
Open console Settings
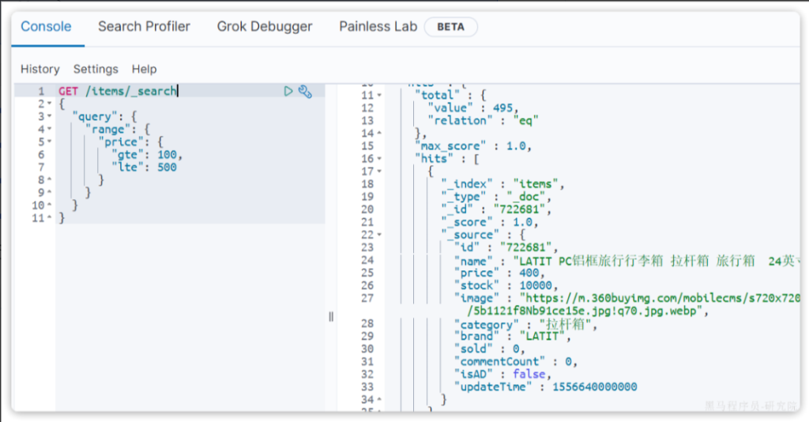tap(96, 69)
